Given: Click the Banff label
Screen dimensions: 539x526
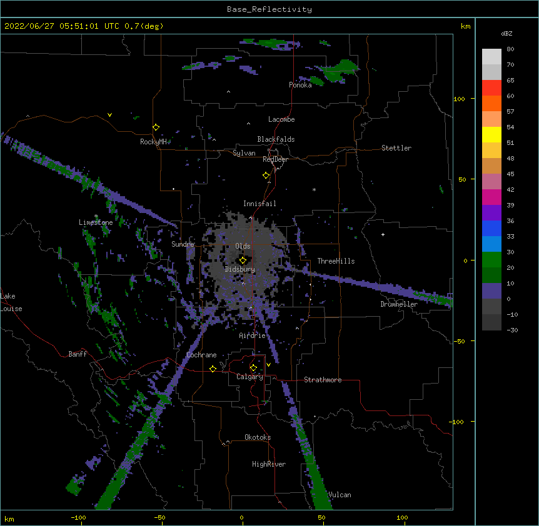Looking at the screenshot, I should (78, 354).
